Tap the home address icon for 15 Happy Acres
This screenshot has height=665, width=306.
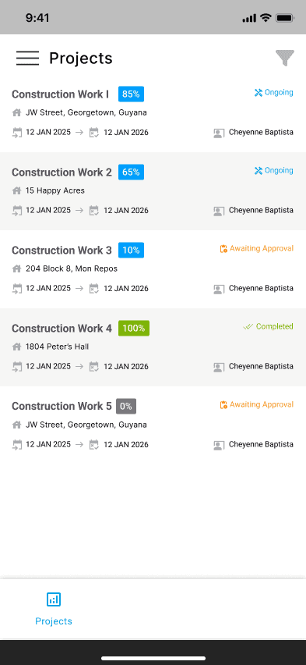(16, 191)
